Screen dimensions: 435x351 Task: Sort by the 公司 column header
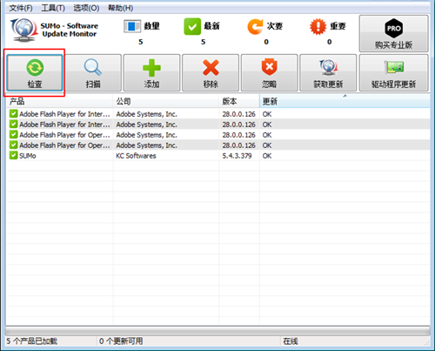pyautogui.click(x=165, y=101)
